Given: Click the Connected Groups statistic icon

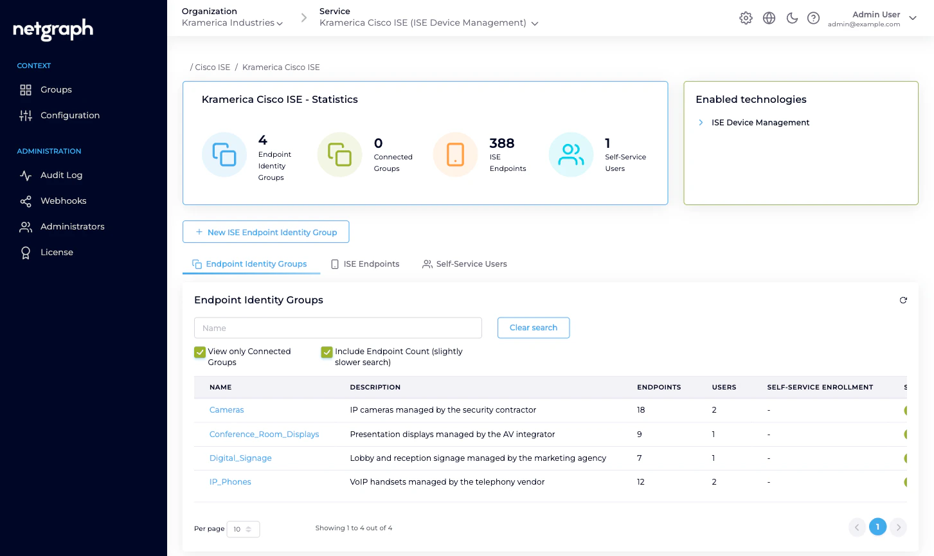Looking at the screenshot, I should (x=340, y=155).
